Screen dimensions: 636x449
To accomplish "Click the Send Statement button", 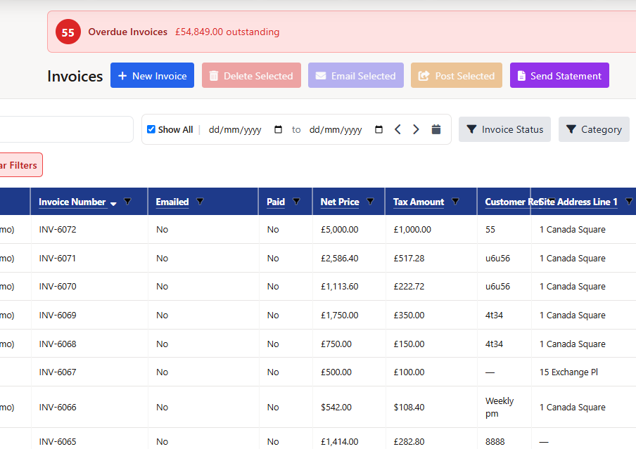I will coord(559,75).
